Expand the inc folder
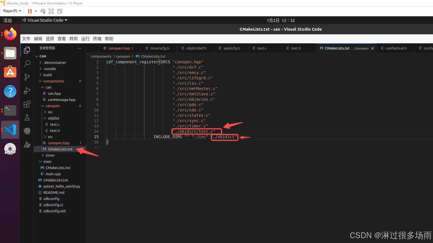This screenshot has height=243, width=433. tap(60, 112)
